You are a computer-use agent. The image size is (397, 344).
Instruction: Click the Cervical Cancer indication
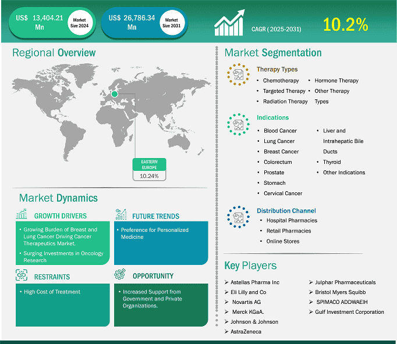tap(283, 193)
